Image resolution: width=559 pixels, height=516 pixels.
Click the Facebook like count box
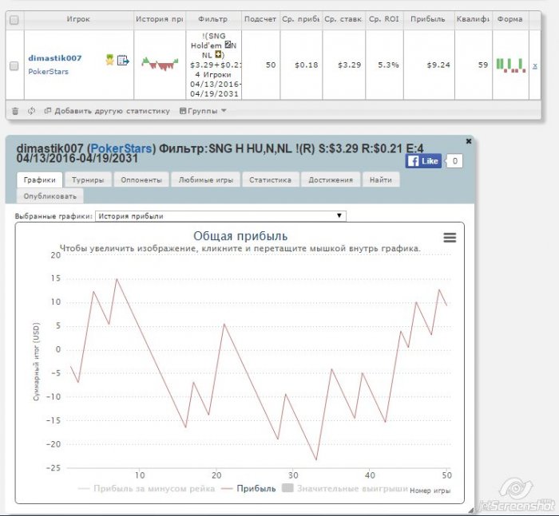[x=454, y=161]
